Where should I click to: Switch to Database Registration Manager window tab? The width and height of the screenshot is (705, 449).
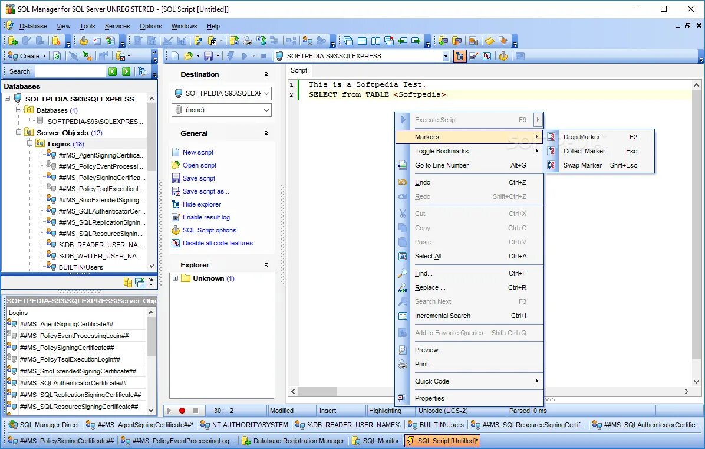tap(294, 441)
